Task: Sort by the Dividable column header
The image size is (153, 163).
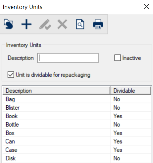Action: pyautogui.click(x=131, y=91)
